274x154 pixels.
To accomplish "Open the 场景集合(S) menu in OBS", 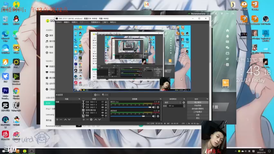I will pos(96,22).
